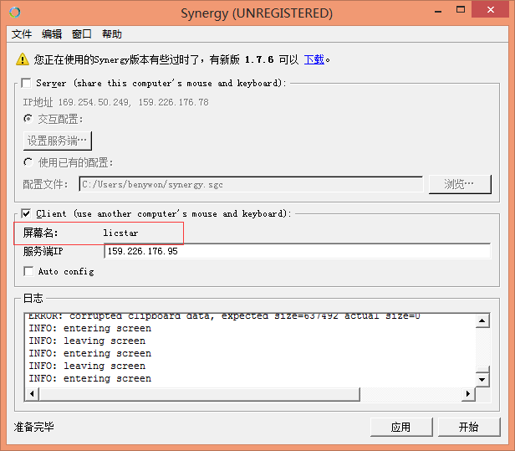The image size is (515, 451).
Task: Follow the 下载 link for the new version
Action: [314, 59]
